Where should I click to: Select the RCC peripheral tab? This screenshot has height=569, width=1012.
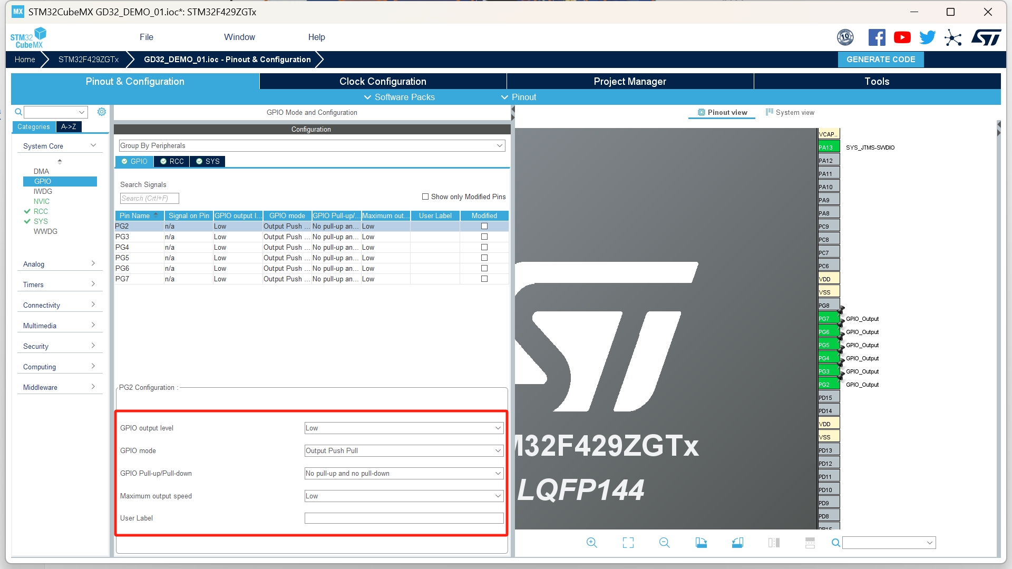click(x=172, y=161)
